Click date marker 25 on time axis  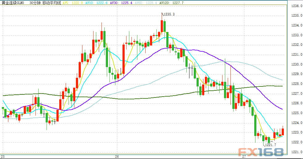pyautogui.click(x=3, y=157)
